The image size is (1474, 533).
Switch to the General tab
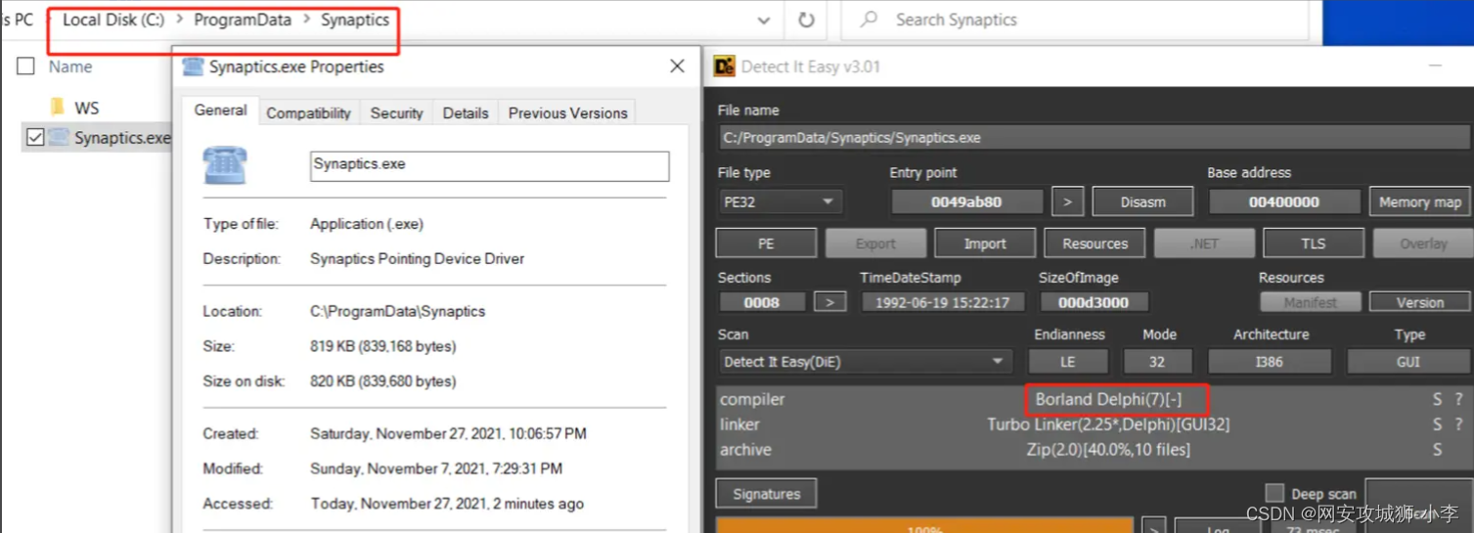(x=220, y=111)
